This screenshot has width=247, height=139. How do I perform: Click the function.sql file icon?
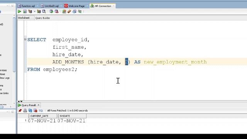(x=19, y=6)
